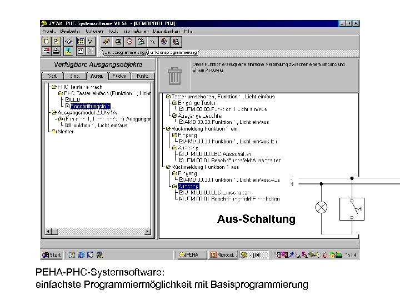400x300 pixels.
Task: Click the printer icon in the left toolbar
Action: [x=56, y=51]
